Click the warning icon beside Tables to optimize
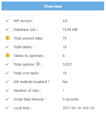 pyautogui.click(x=8, y=55)
